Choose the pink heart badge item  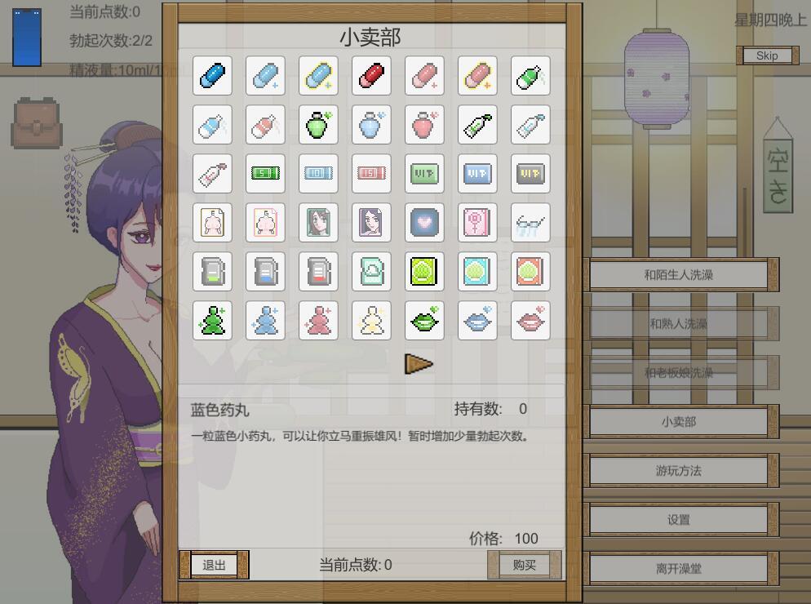coord(424,223)
